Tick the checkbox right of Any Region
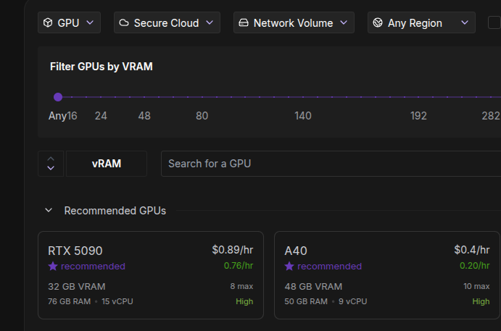Viewport: 501px width, 331px height. (x=495, y=23)
